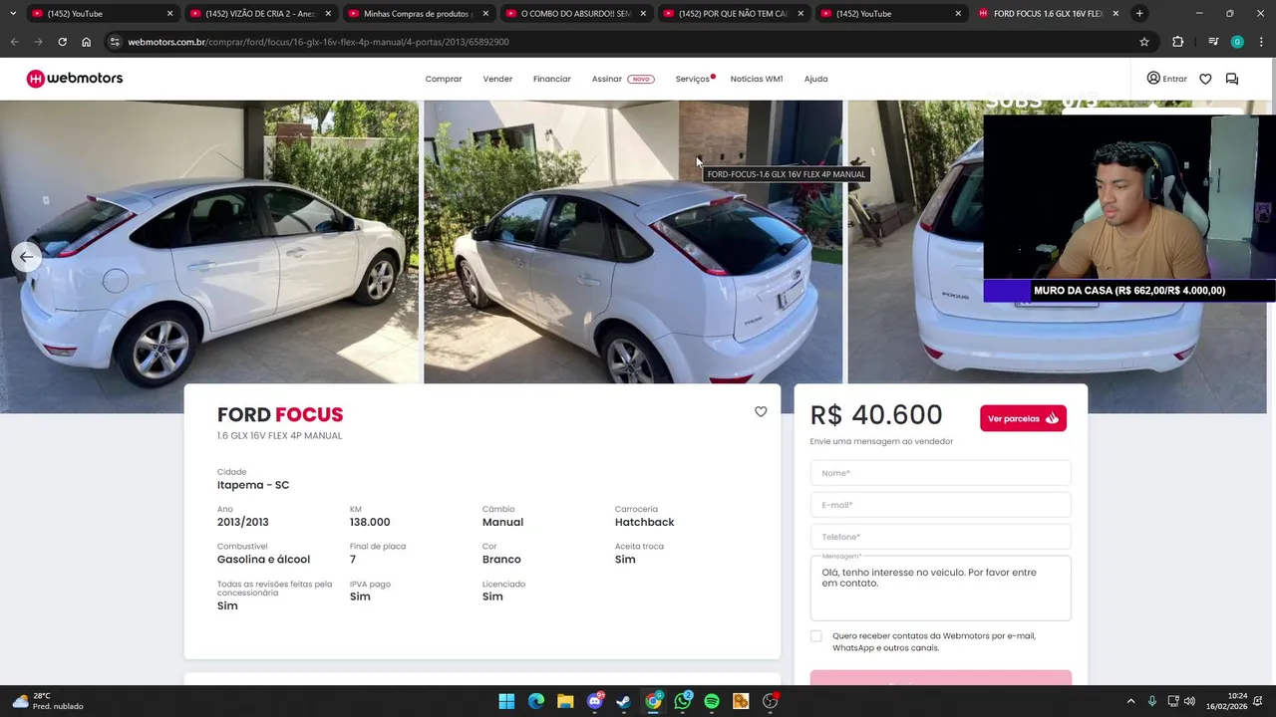The image size is (1276, 717).
Task: Reload the page
Action: (62, 42)
